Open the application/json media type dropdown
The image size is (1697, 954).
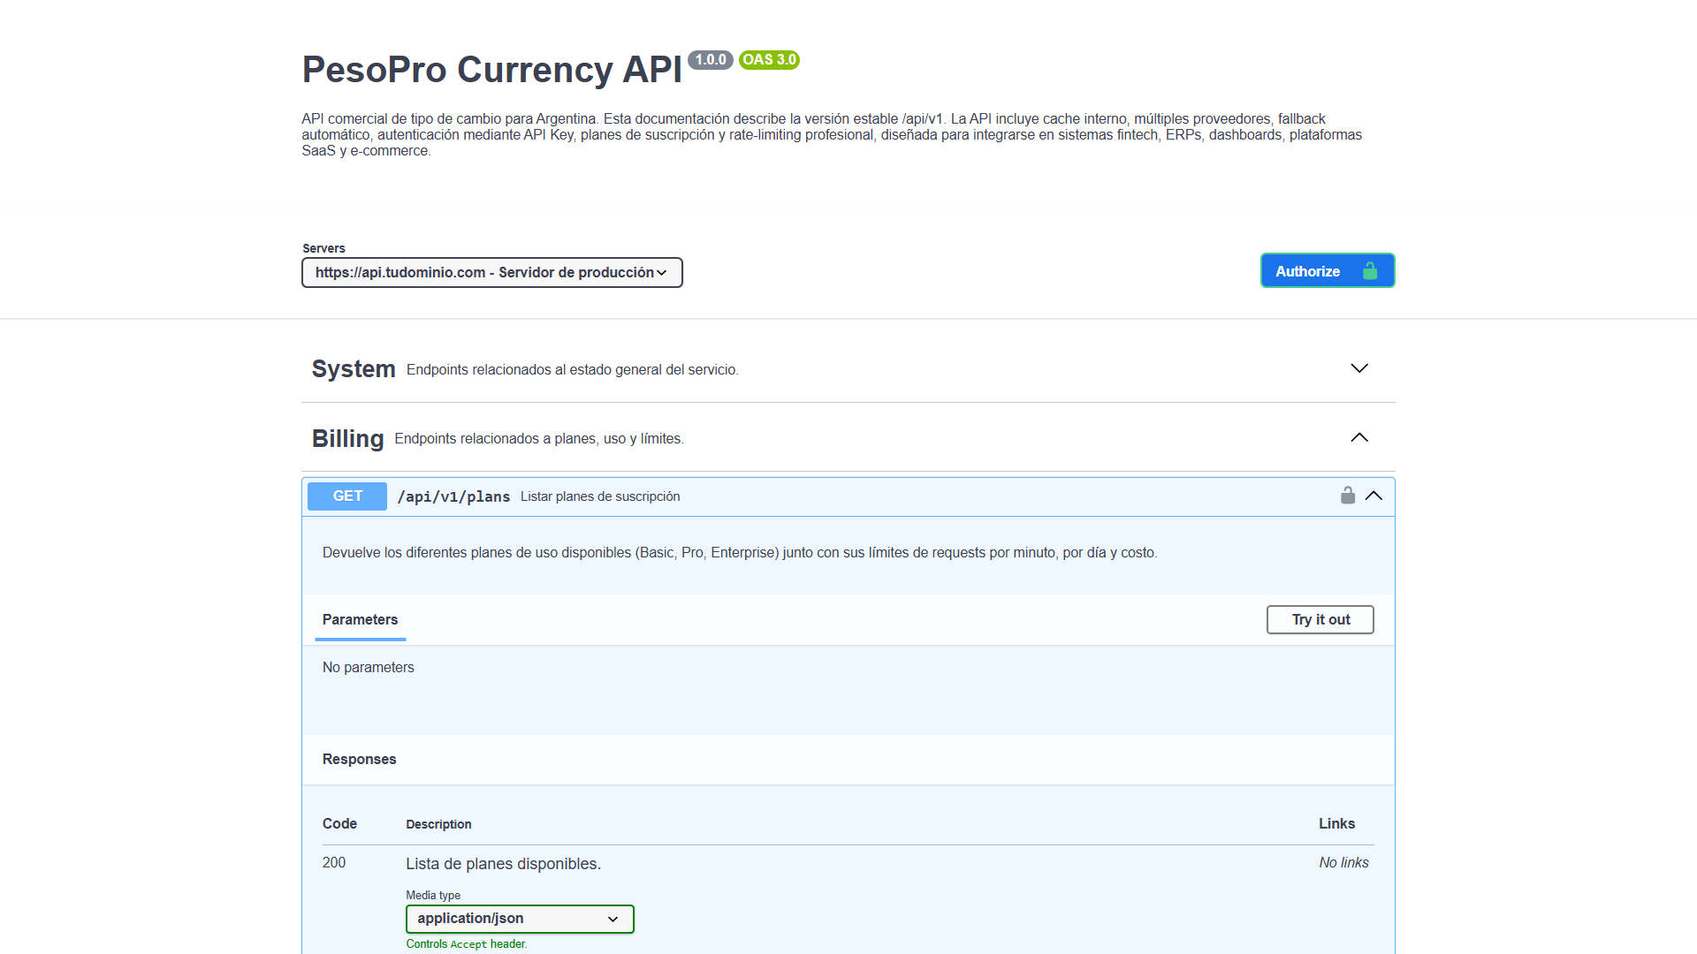click(x=520, y=919)
